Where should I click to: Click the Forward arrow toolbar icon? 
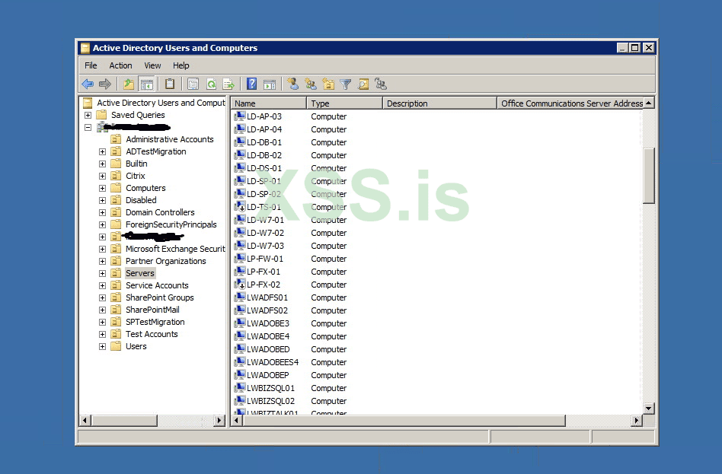point(105,84)
